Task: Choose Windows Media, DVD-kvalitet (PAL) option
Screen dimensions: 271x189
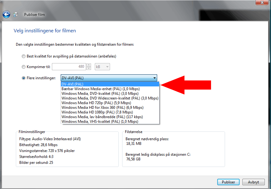Action: (x=110, y=94)
